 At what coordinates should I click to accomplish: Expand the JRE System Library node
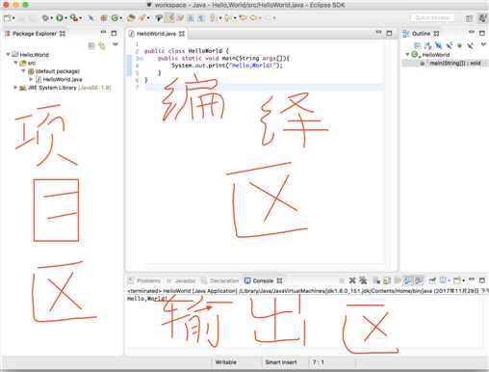click(15, 88)
